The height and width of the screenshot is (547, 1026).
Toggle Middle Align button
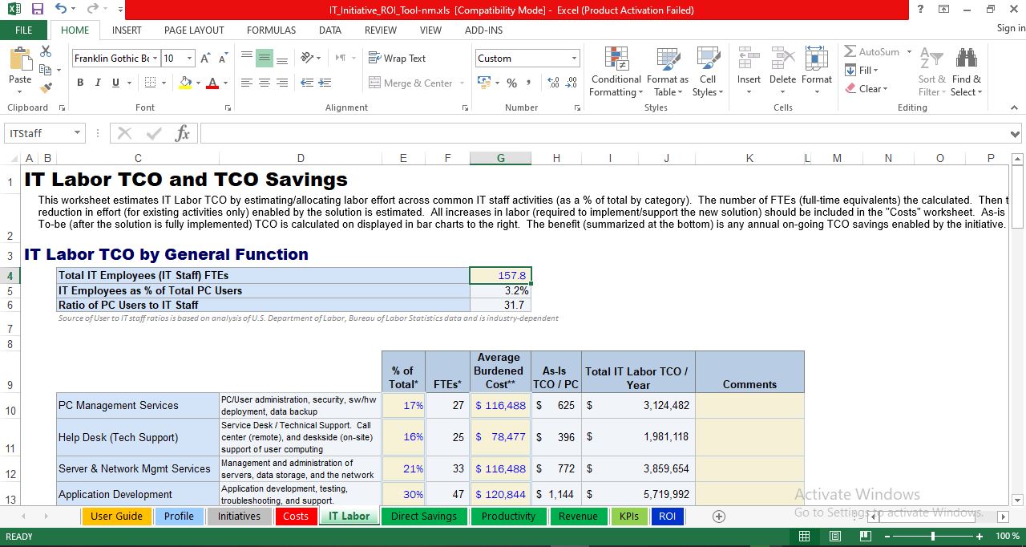[x=265, y=58]
